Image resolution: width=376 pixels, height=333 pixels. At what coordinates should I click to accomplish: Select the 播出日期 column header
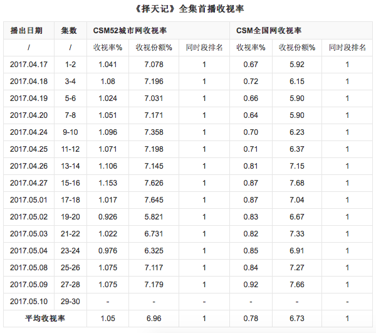click(x=27, y=30)
